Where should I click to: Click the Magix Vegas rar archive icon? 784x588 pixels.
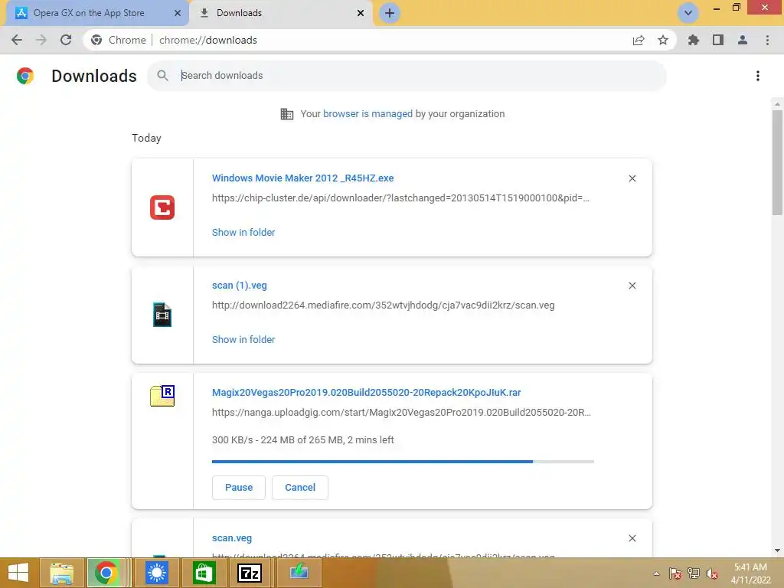(162, 396)
